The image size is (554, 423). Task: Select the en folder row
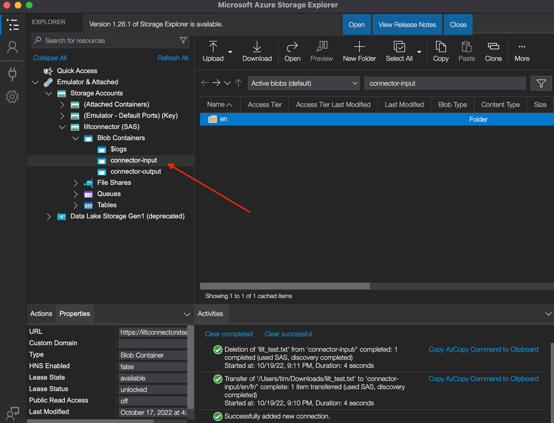tap(377, 119)
